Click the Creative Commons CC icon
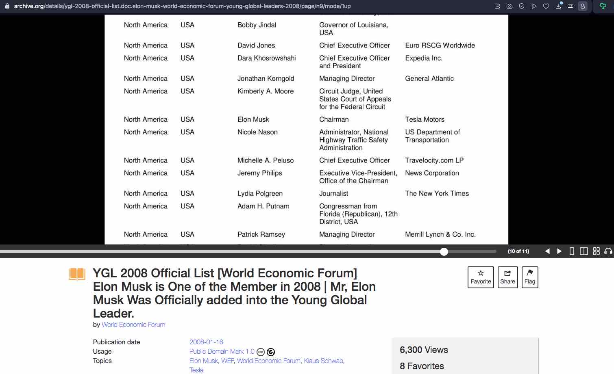Viewport: 614px width, 374px height. [261, 352]
